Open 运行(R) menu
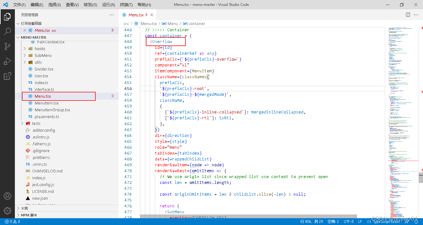Screen dimensions: 423x225 pos(108,5)
